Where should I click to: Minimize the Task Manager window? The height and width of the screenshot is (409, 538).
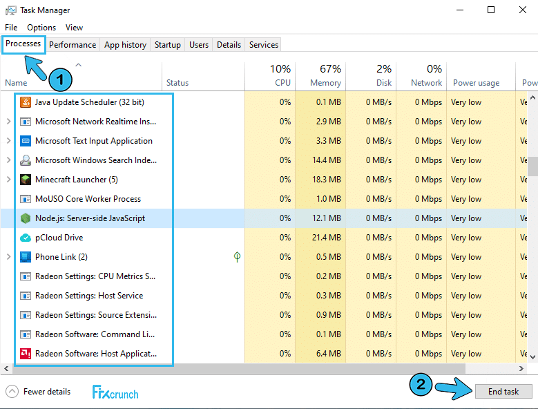(460, 10)
